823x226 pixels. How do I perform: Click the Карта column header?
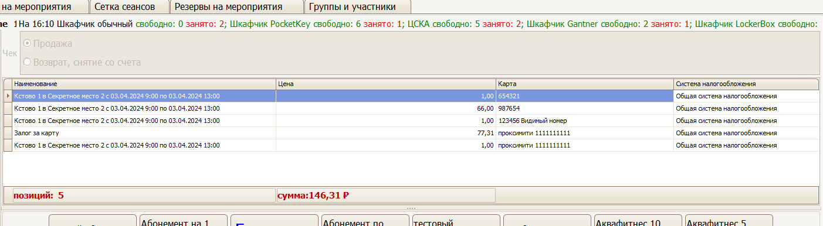585,84
